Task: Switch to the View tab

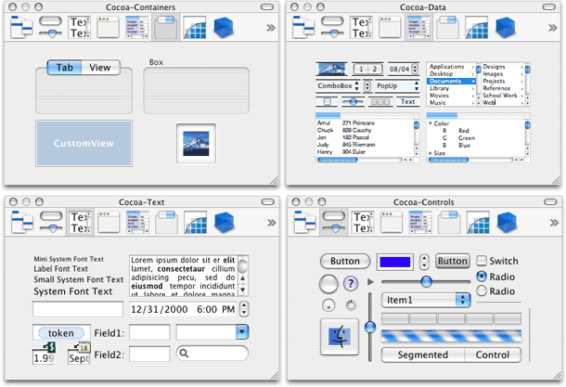Action: click(100, 68)
